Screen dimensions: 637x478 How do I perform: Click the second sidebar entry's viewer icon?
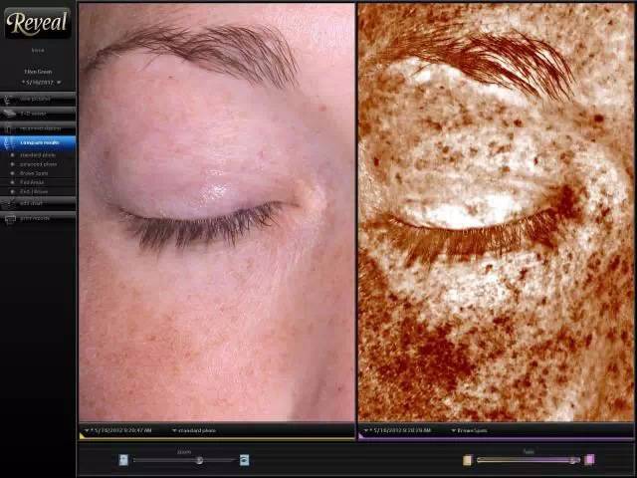[x=9, y=114]
